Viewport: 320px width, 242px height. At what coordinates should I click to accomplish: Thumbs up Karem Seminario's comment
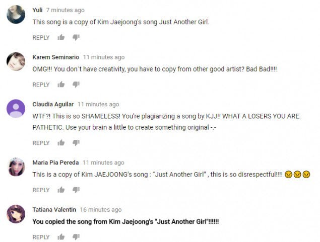(61, 85)
